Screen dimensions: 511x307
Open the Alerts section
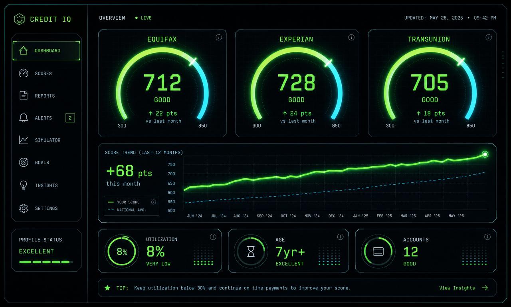tap(46, 118)
